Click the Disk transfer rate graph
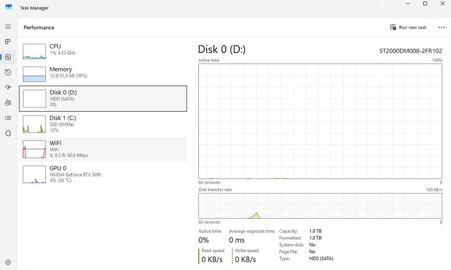This screenshot has height=270, width=451. coord(320,206)
